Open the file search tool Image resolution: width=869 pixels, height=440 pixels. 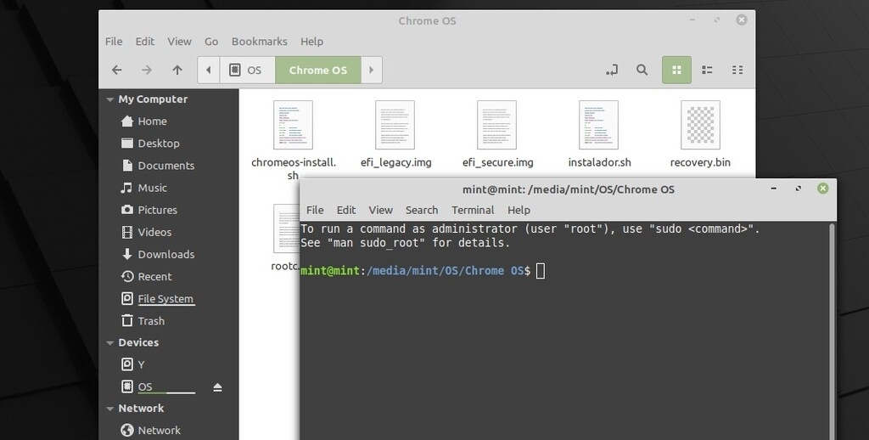click(642, 70)
